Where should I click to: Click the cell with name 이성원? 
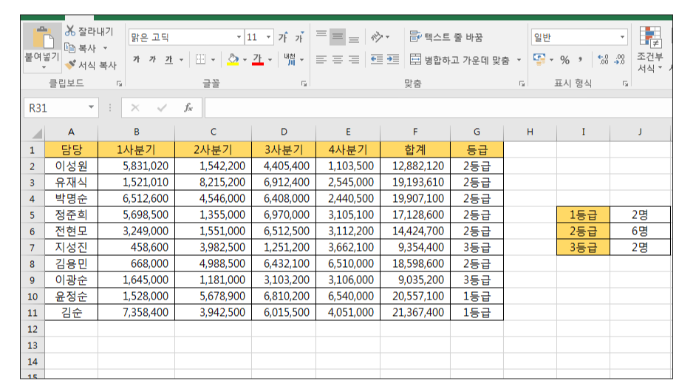coord(71,166)
